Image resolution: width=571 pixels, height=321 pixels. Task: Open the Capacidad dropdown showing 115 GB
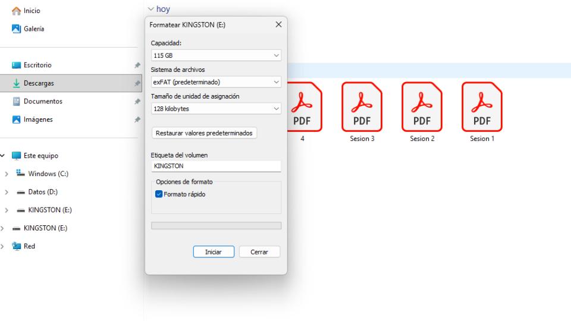pyautogui.click(x=216, y=55)
